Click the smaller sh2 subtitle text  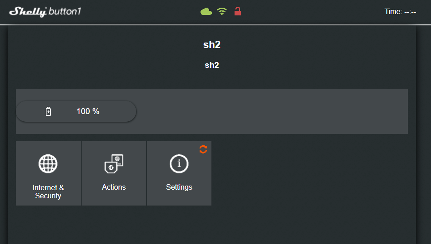click(x=212, y=65)
